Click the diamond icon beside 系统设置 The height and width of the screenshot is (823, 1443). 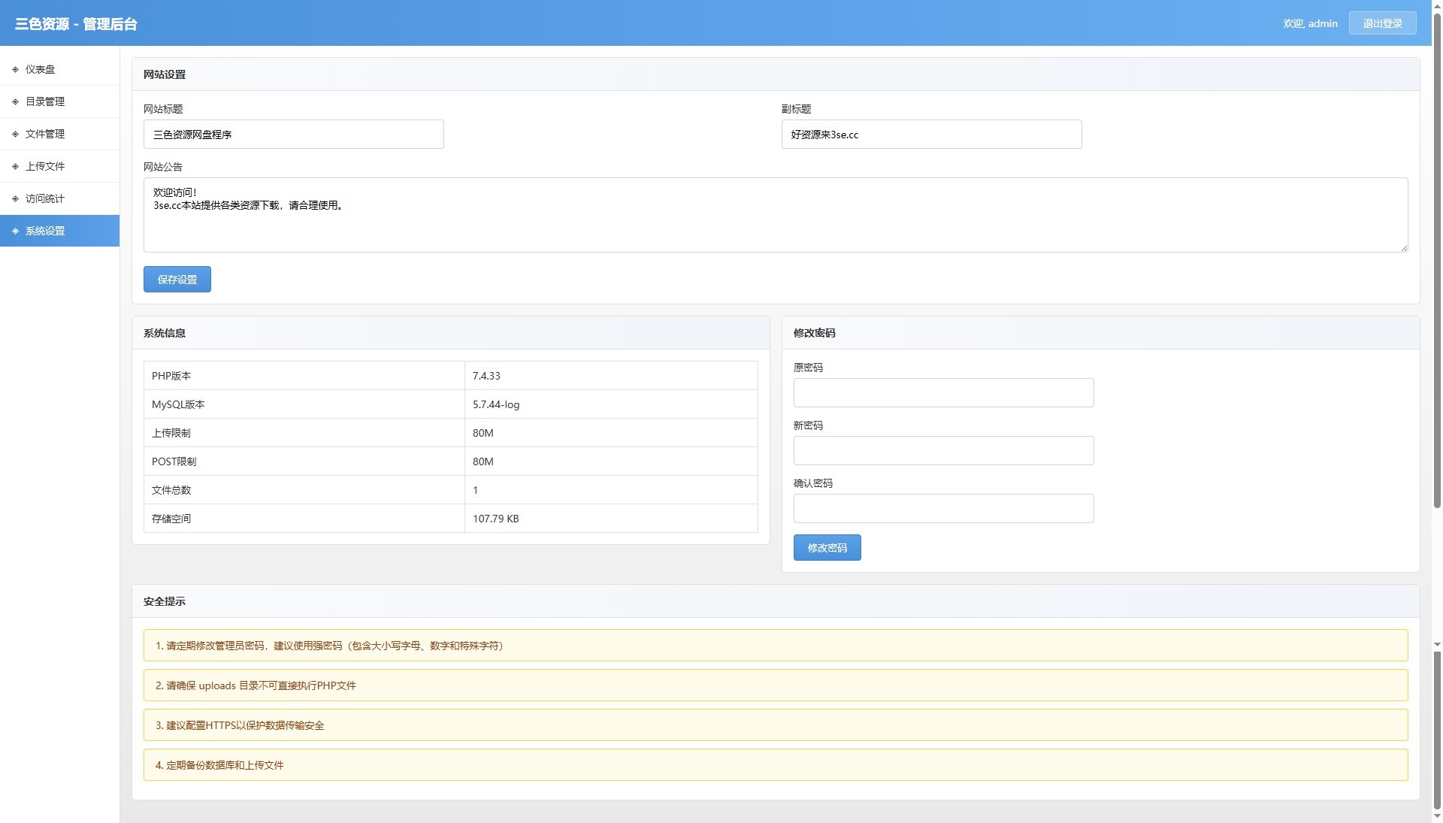[x=15, y=231]
